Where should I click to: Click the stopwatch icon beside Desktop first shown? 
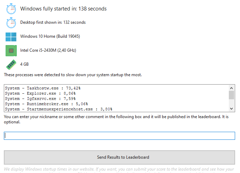coord(11,22)
